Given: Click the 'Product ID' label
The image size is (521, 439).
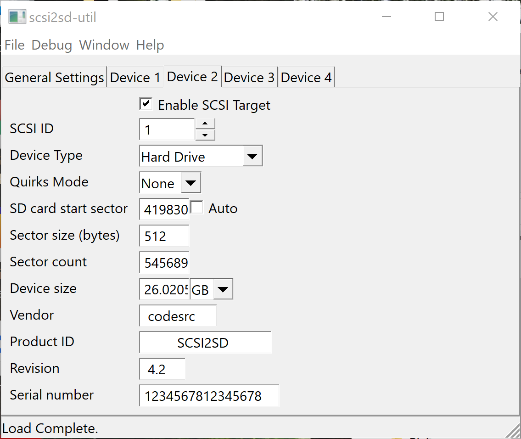Looking at the screenshot, I should (42, 342).
